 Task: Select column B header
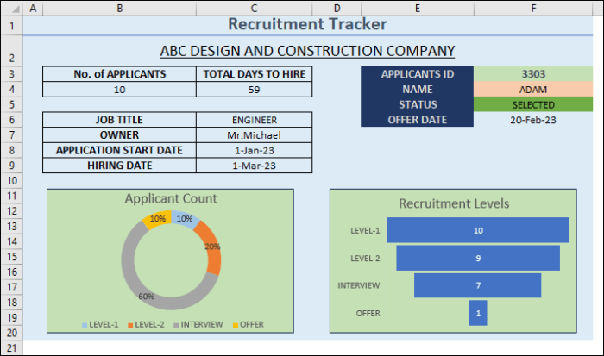tap(119, 8)
